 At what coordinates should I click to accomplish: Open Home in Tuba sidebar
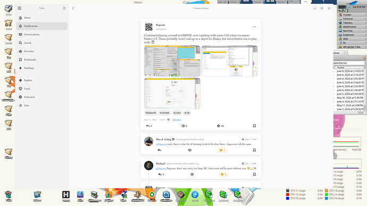coord(42,18)
